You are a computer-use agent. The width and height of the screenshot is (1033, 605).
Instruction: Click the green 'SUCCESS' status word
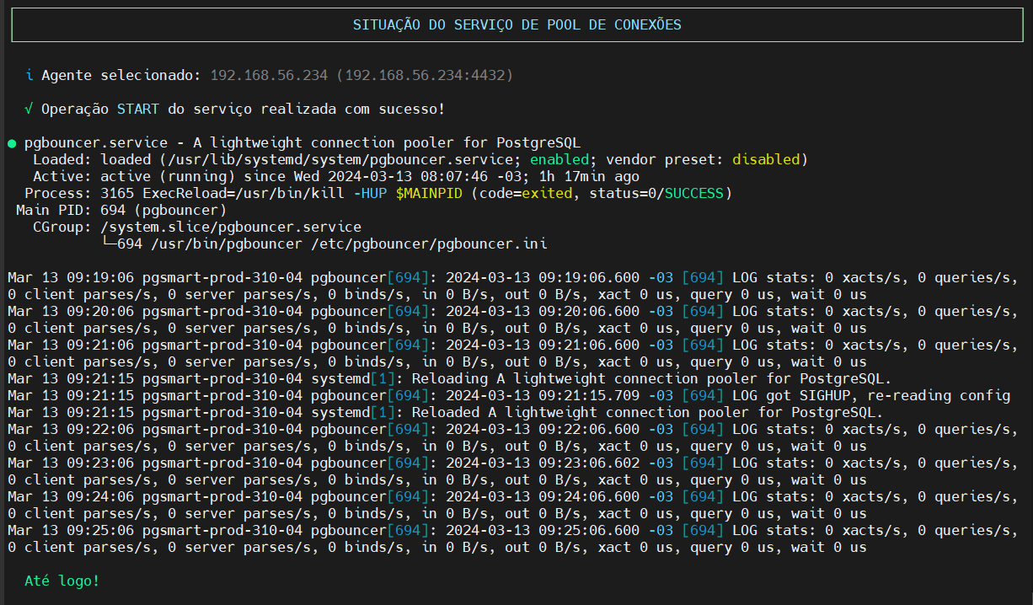click(694, 194)
